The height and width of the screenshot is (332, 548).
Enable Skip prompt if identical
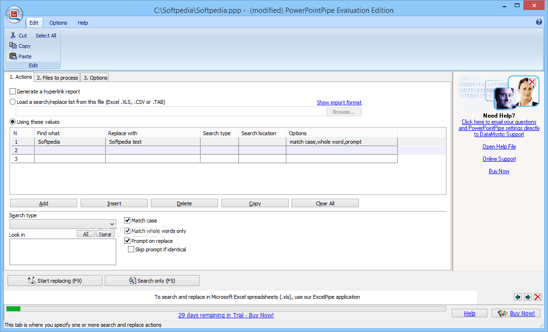point(131,249)
